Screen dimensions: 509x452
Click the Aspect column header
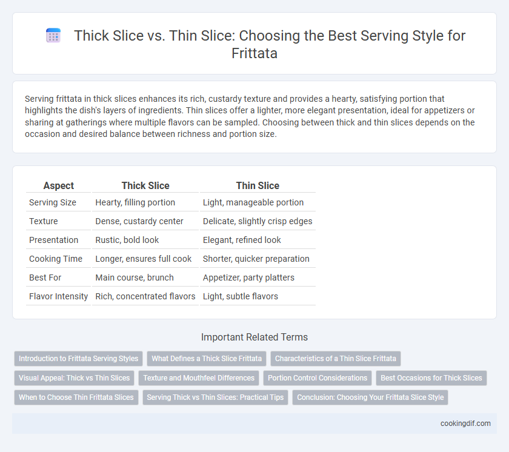click(58, 185)
